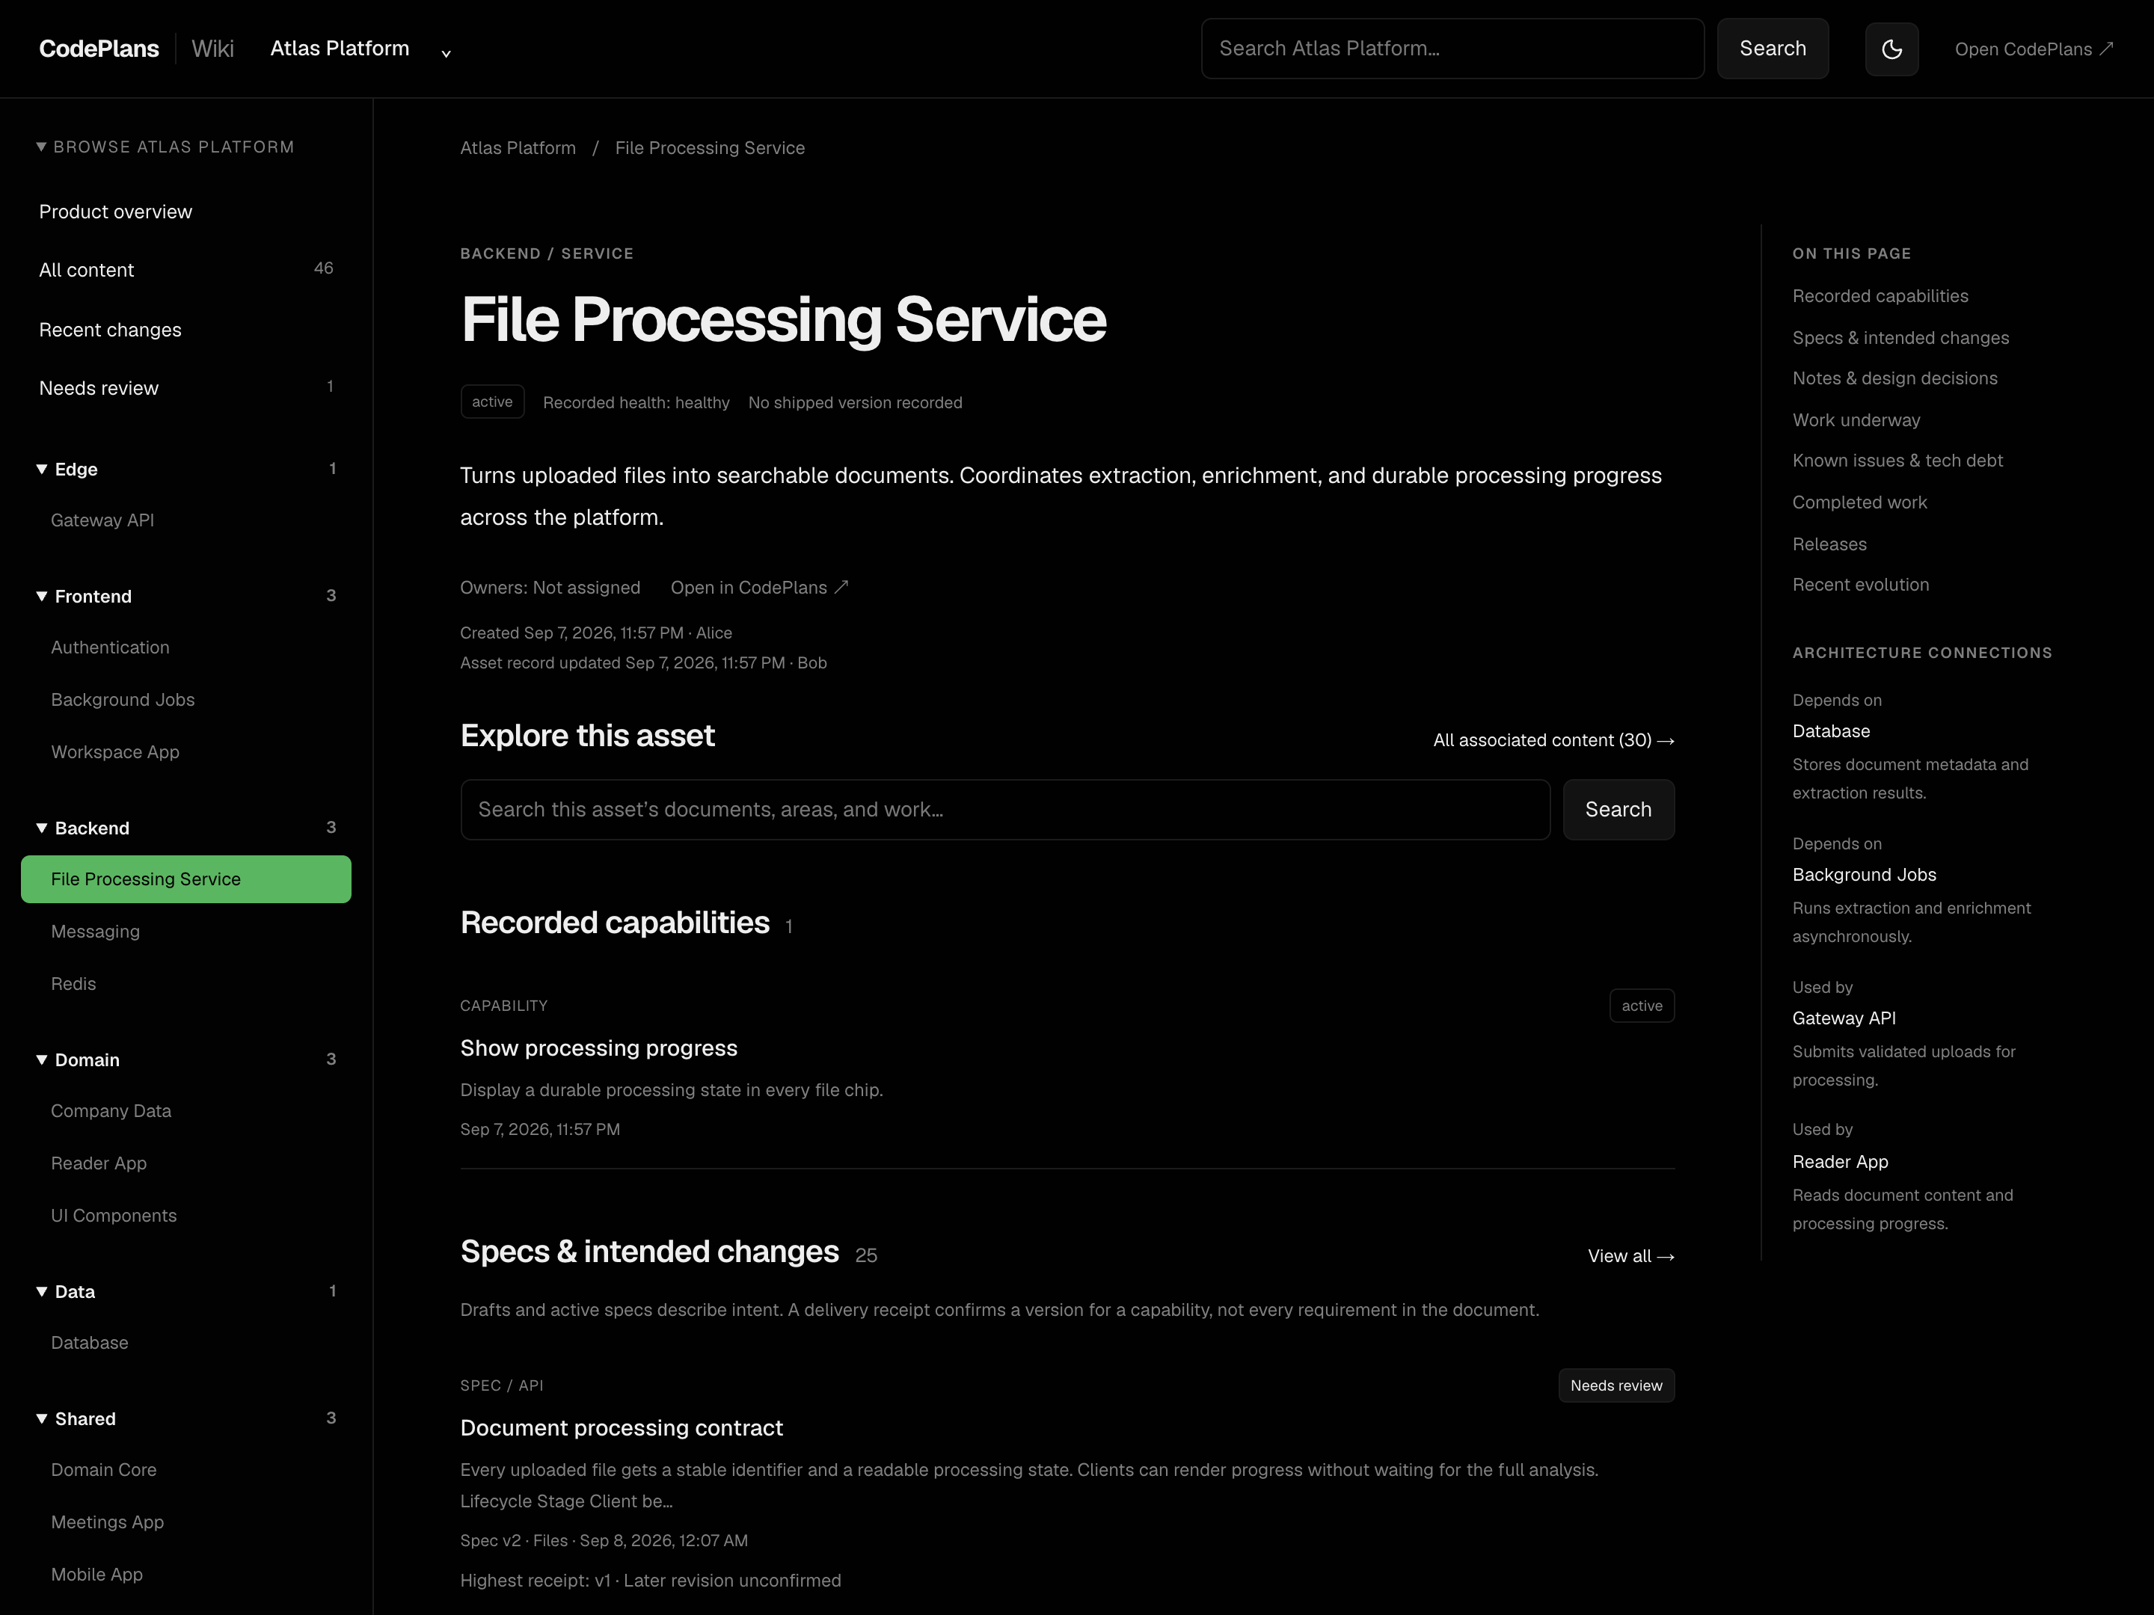Select Workspace App in the sidebar tree
The image size is (2154, 1615).
[186, 751]
